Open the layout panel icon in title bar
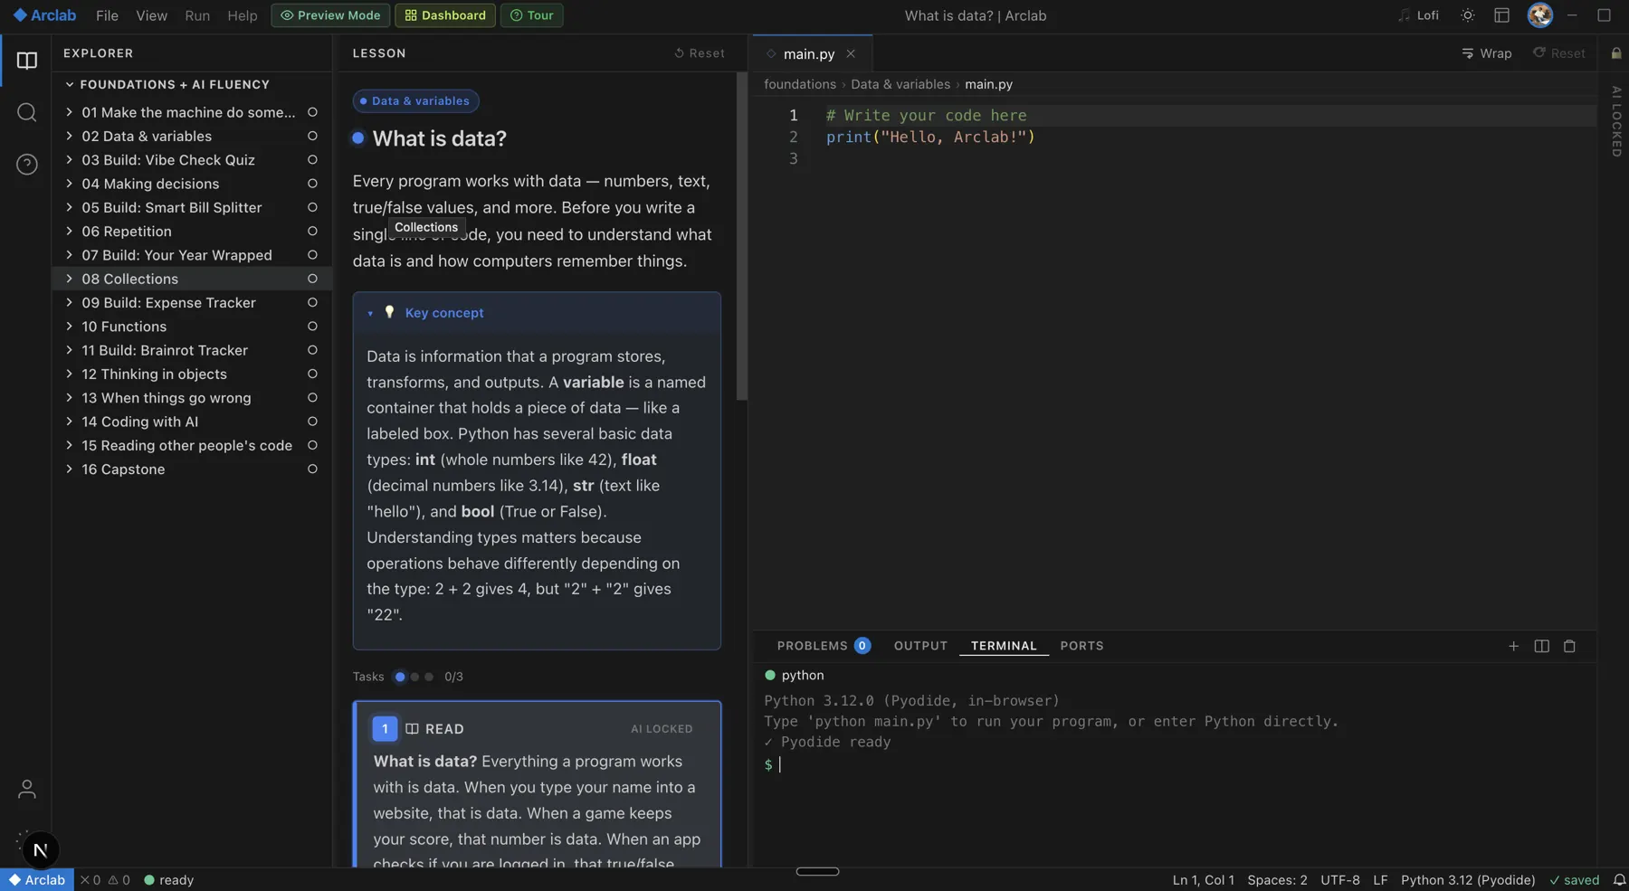This screenshot has height=891, width=1629. [1502, 15]
